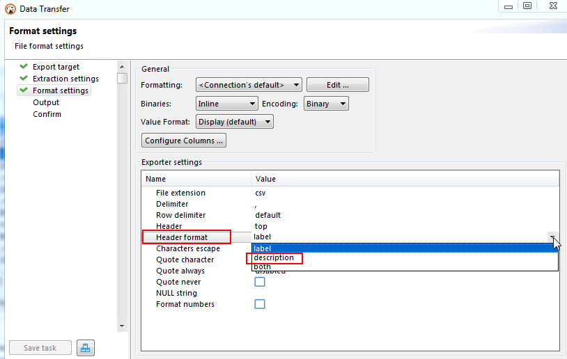Image resolution: width=567 pixels, height=359 pixels.
Task: Click the Configure Columns ... button
Action: 184,141
